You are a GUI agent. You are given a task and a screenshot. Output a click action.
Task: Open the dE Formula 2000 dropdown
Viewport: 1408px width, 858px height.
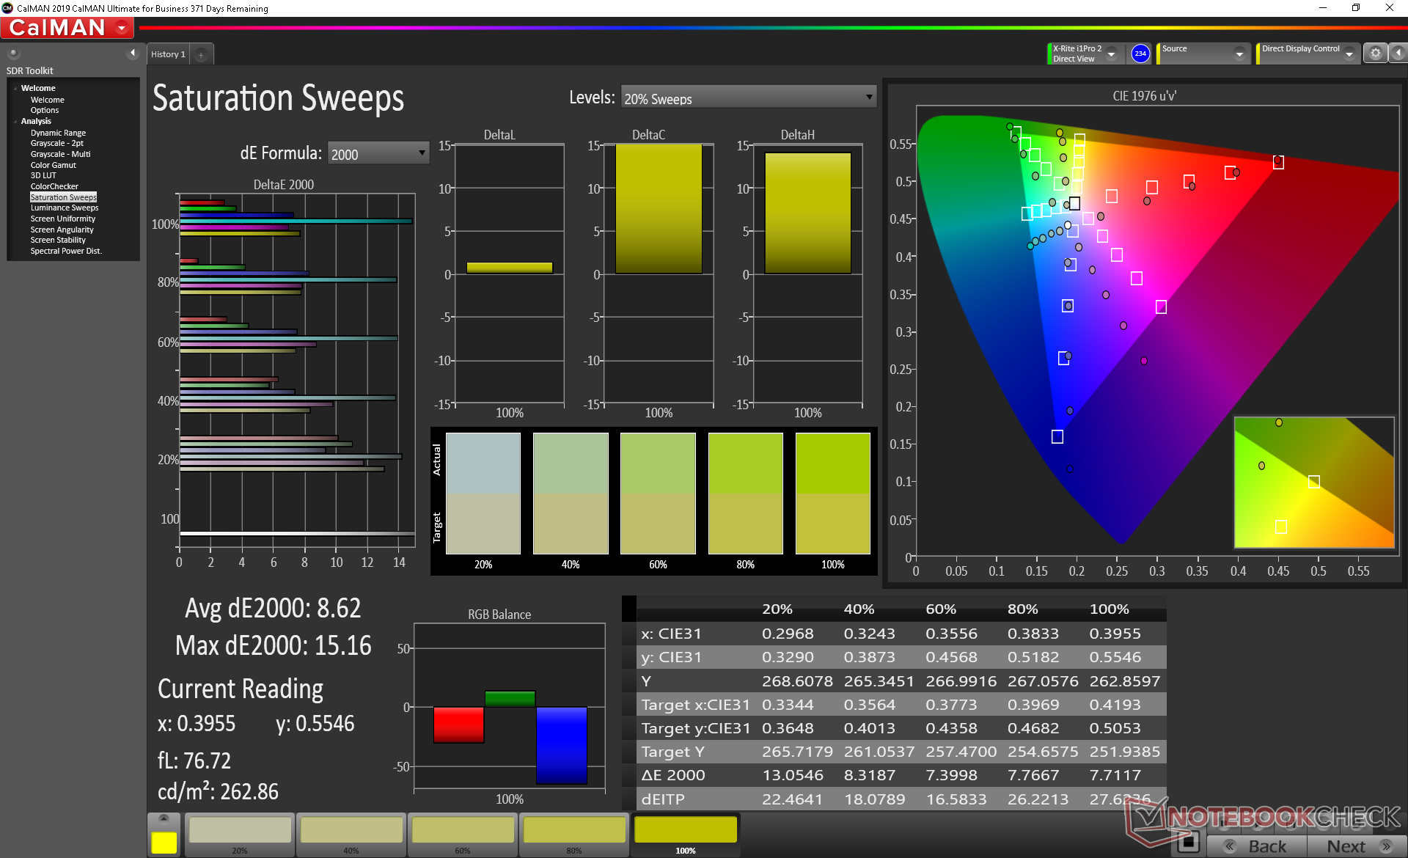pos(378,153)
